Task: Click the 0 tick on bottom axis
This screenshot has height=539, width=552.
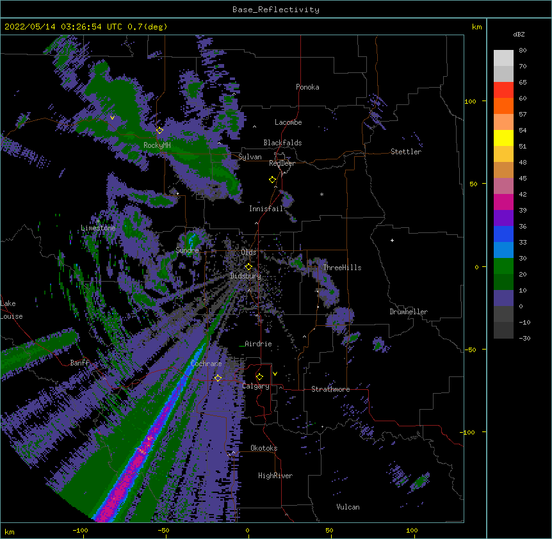Action: tap(247, 530)
